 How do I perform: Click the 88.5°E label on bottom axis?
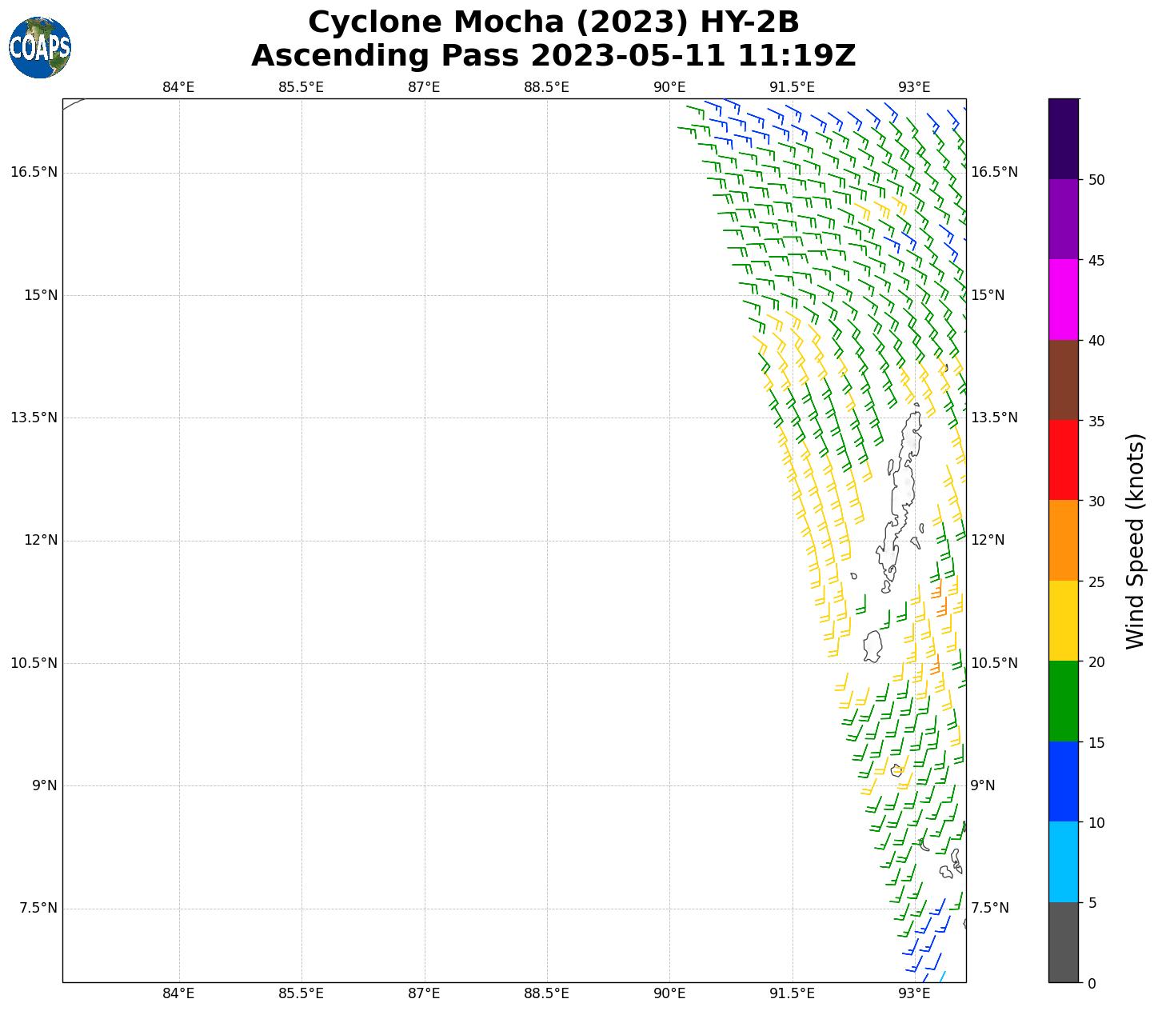546,993
